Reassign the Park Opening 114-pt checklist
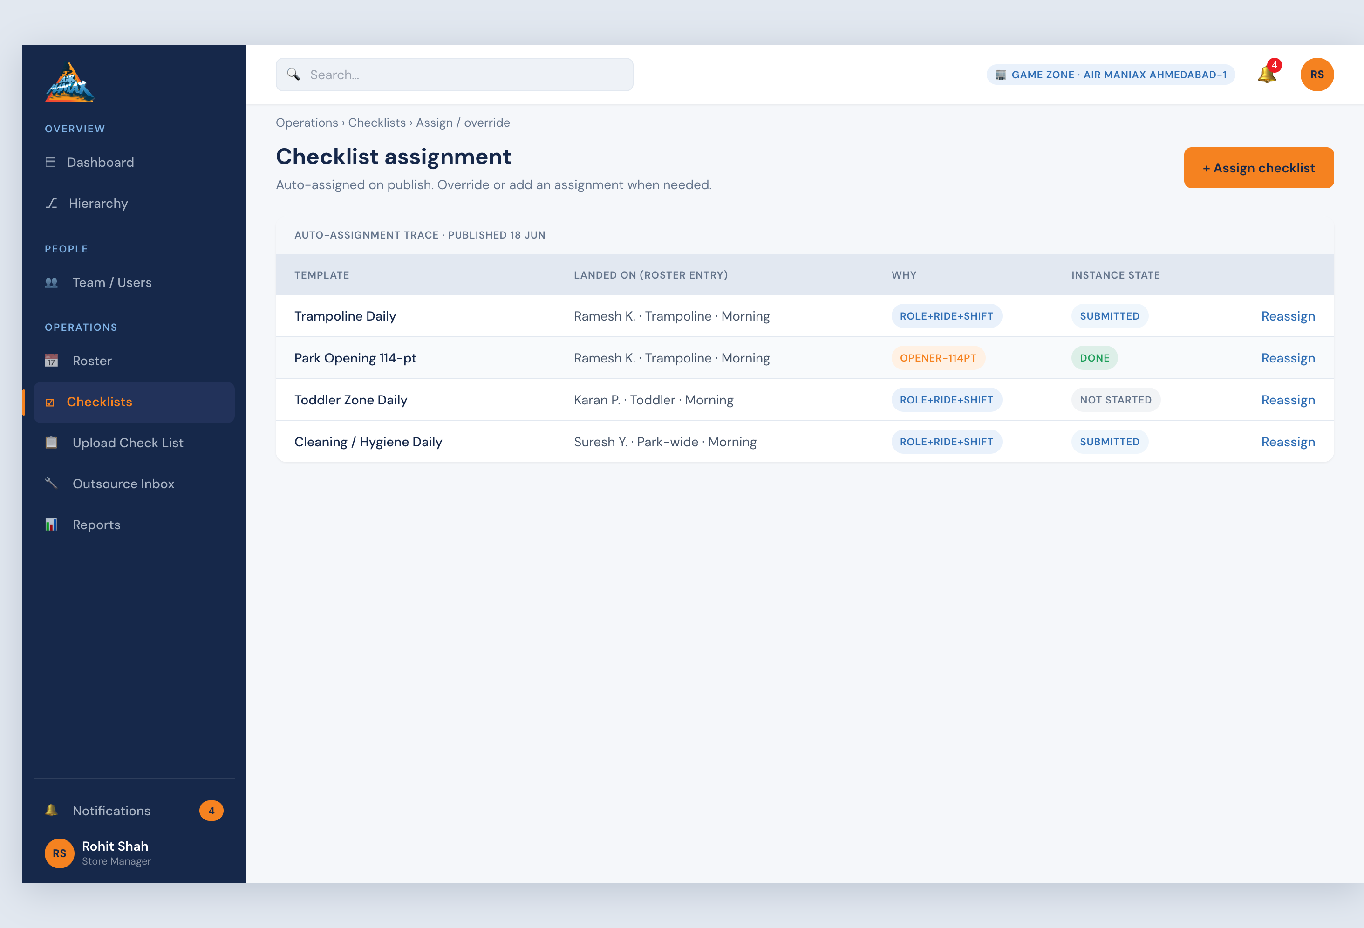Screen dimensions: 1364x928 pyautogui.click(x=1288, y=358)
